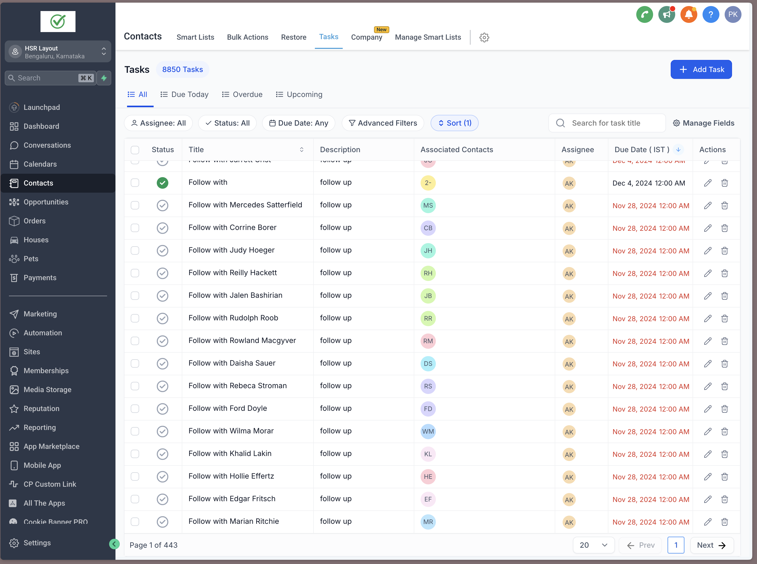This screenshot has width=757, height=564.
Task: Check the Judy Hoeger task row
Action: [135, 250]
